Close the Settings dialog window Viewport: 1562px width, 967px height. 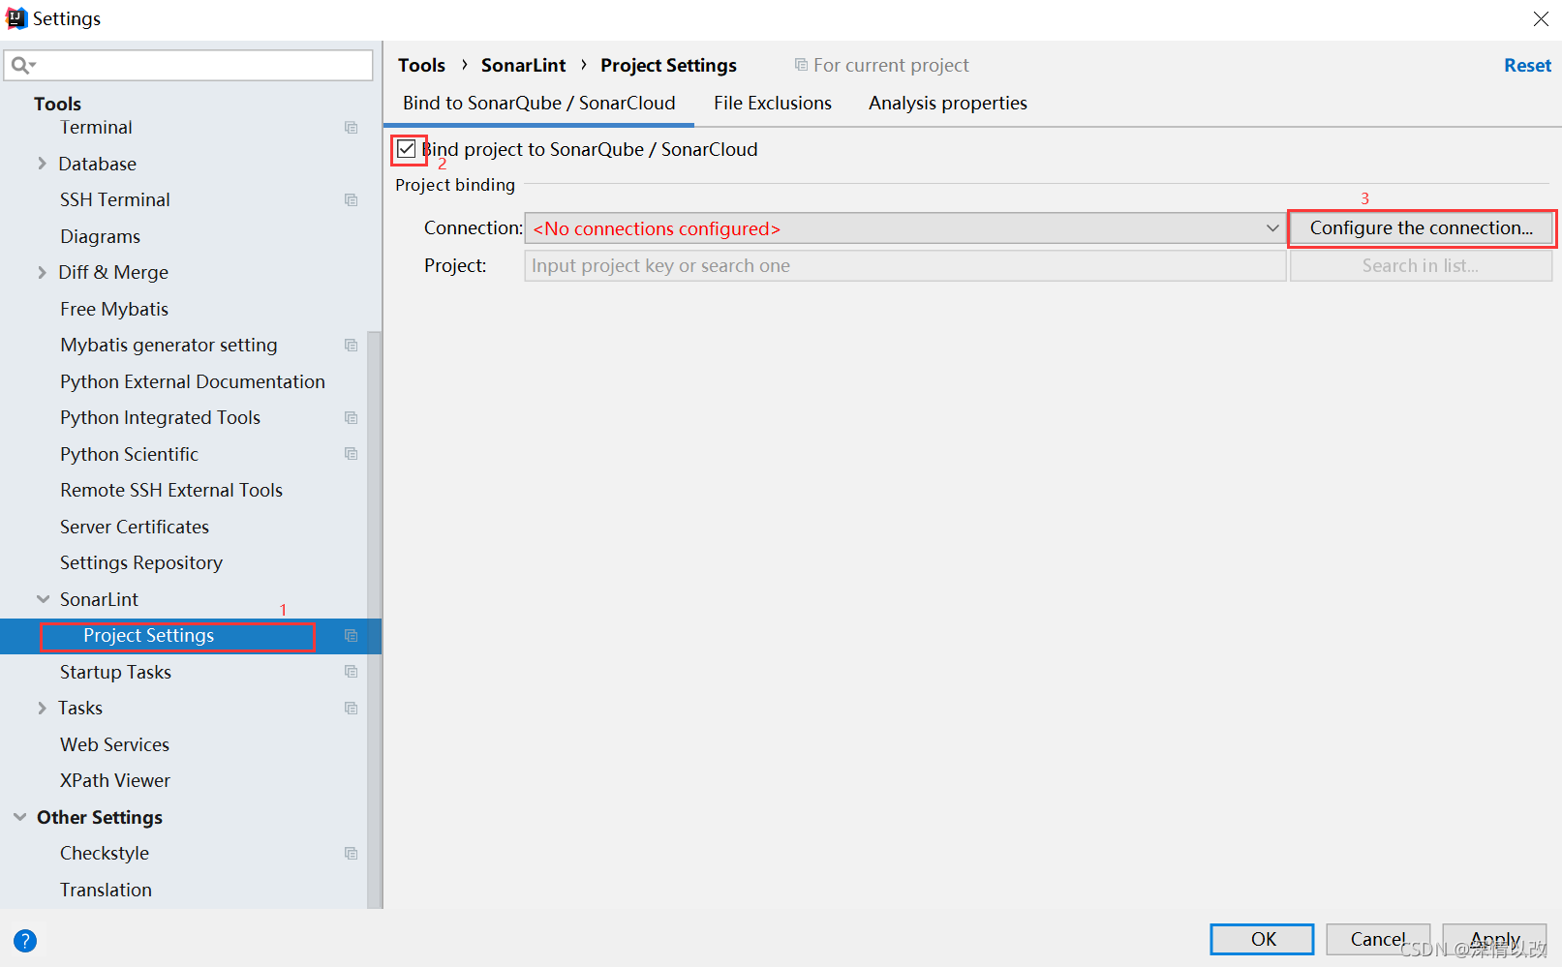1541,18
